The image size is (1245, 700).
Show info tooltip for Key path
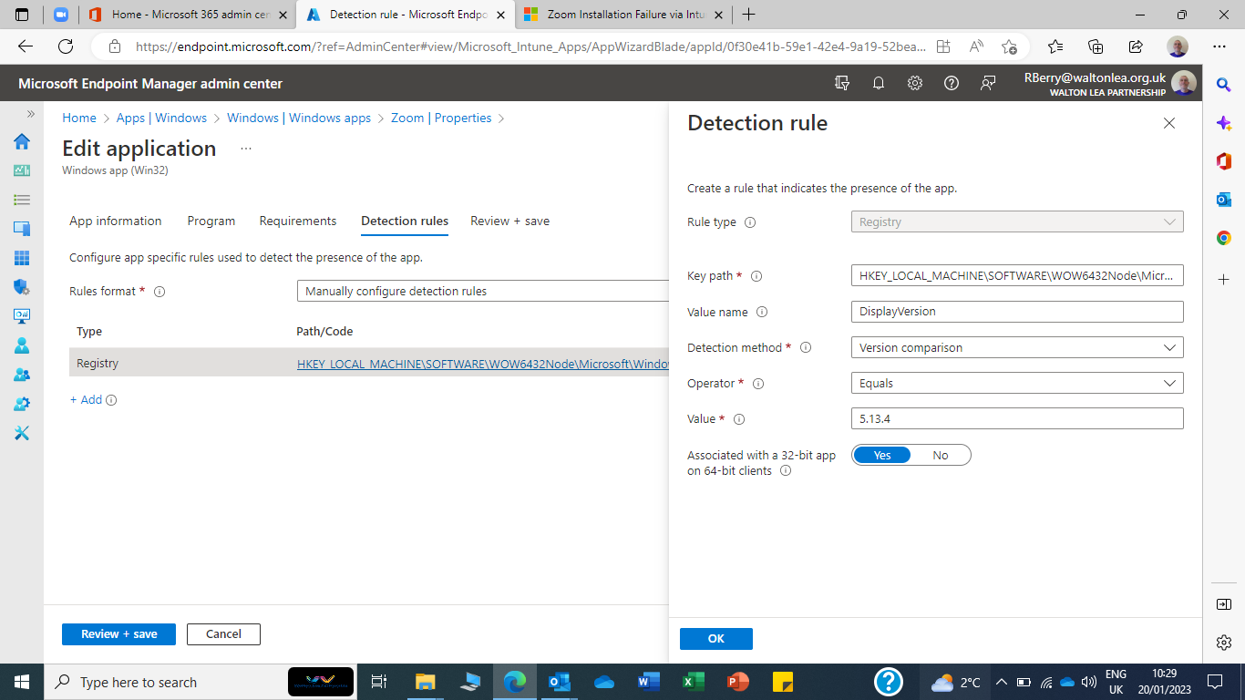pyautogui.click(x=756, y=276)
